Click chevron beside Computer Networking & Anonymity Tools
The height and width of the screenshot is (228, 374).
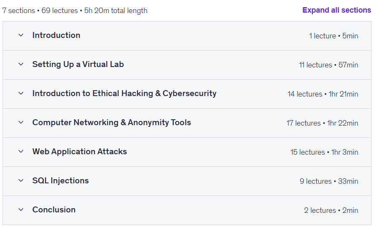tap(21, 123)
